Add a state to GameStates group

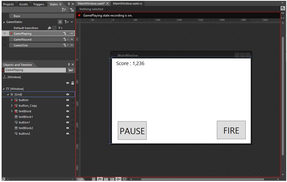66,22
